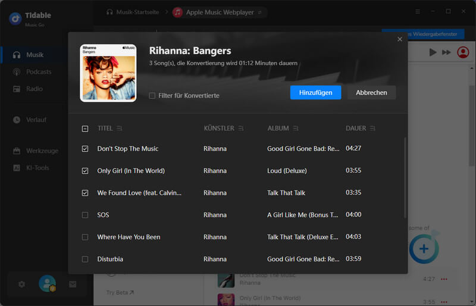Sort tracks by the TITEL column icon

click(x=120, y=129)
